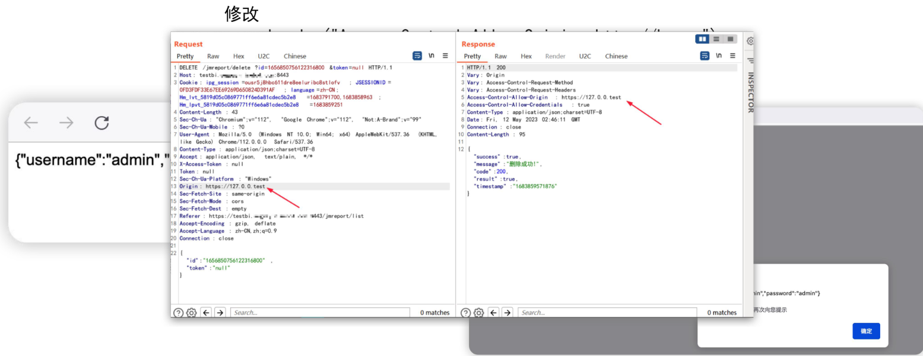This screenshot has height=356, width=923.
Task: Switch Request view to Raw tab
Action: pos(213,56)
